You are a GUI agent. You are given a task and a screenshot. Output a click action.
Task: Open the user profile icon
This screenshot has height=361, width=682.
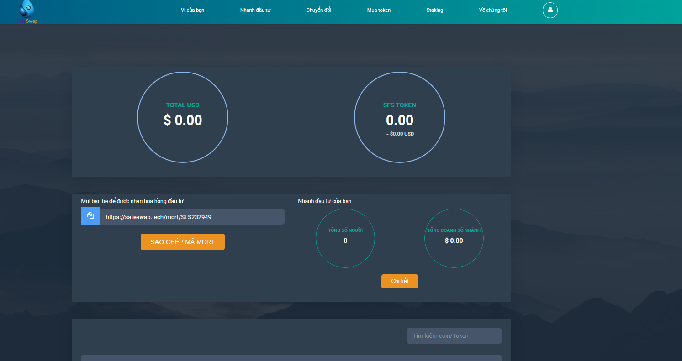point(550,10)
